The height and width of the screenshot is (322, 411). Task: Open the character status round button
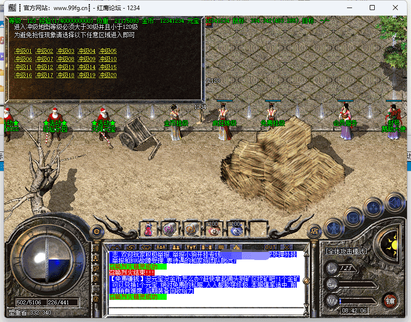pos(333,228)
